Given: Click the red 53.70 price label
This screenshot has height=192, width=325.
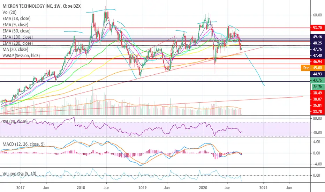Looking at the screenshot, I should [317, 28].
